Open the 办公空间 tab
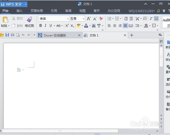The width and height of the screenshot is (170, 135). click(114, 11)
